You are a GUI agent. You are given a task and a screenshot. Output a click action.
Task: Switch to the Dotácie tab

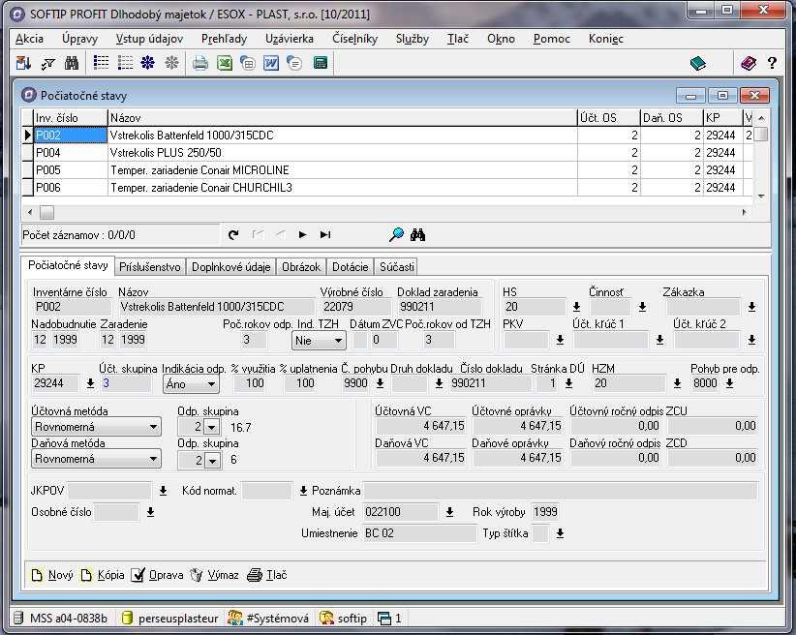[x=350, y=267]
